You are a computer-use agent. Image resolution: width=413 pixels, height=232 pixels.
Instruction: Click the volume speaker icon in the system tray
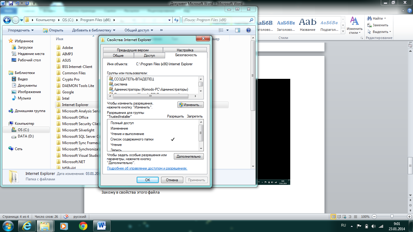click(x=374, y=226)
